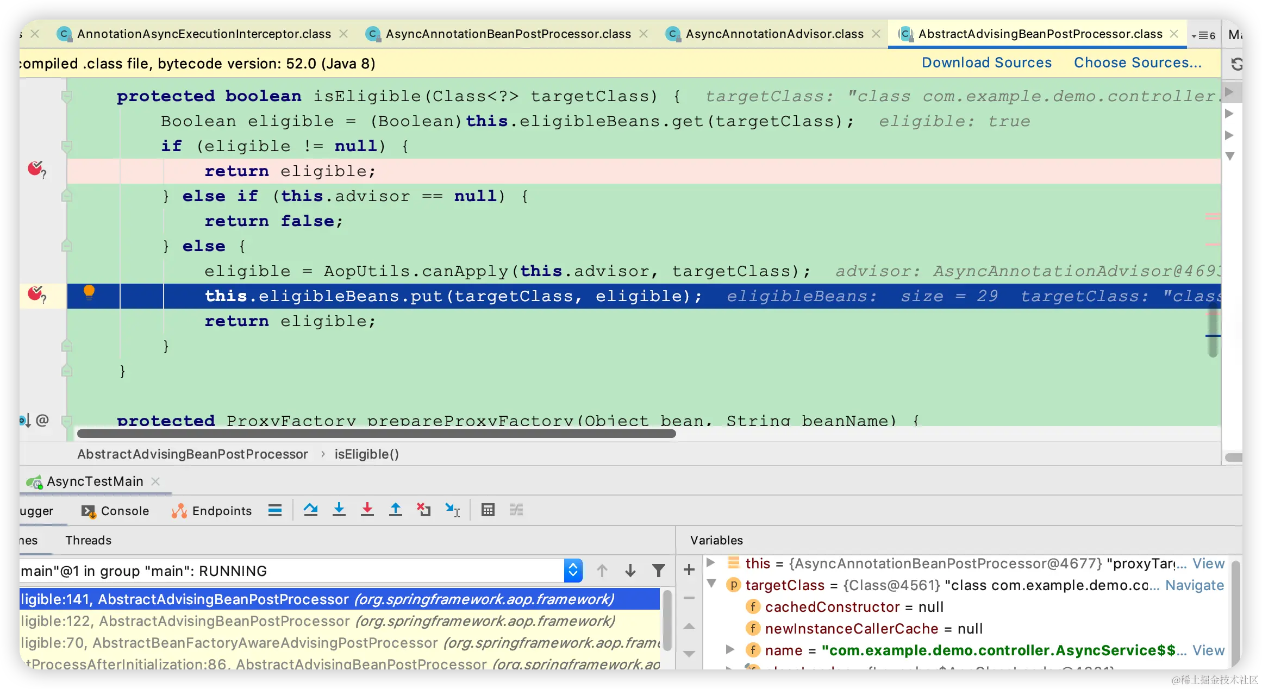Image resolution: width=1262 pixels, height=689 pixels.
Task: Open the thread selector dropdown
Action: point(573,571)
